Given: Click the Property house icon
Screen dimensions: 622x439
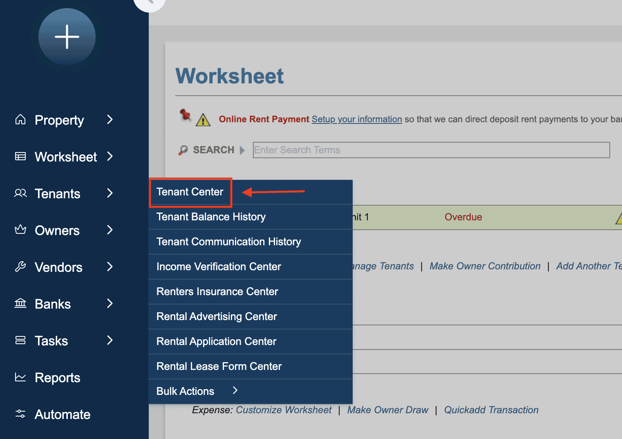Looking at the screenshot, I should 20,119.
